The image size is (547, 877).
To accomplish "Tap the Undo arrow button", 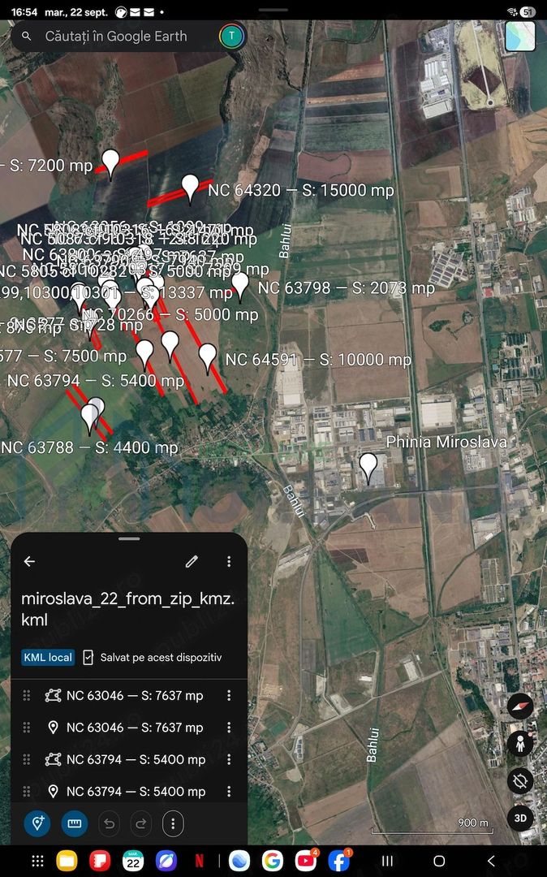I will pos(109,823).
